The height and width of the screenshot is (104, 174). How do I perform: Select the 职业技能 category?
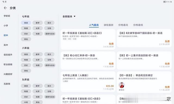8,64
